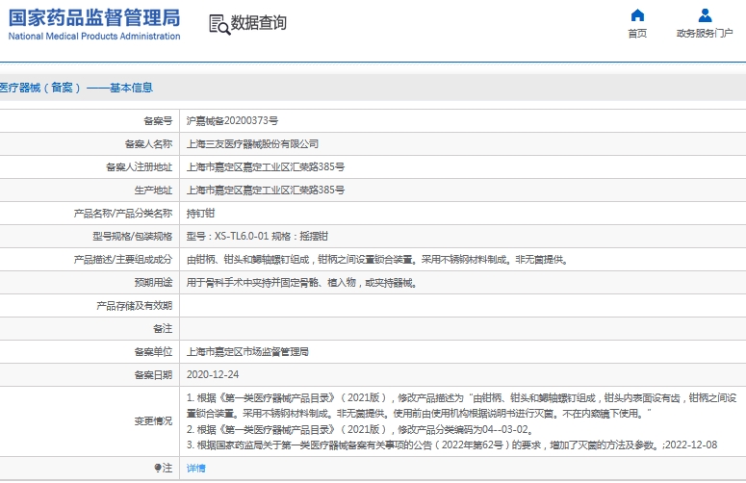The width and height of the screenshot is (746, 483).
Task: Open the 详情 link
Action: pyautogui.click(x=196, y=469)
